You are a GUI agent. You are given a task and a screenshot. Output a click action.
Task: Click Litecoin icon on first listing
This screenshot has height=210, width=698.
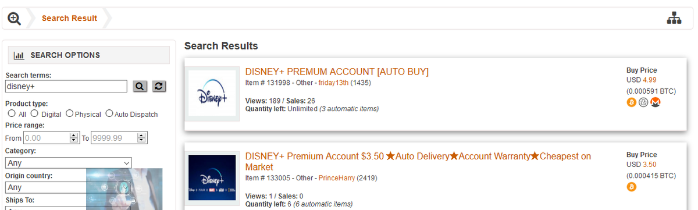[x=643, y=102]
